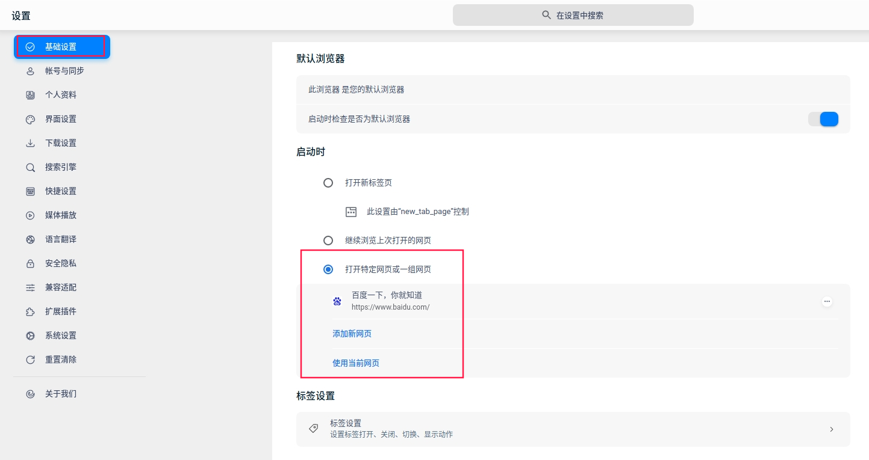
Task: Select the 打开特定网页或一组网页 radio button
Action: pos(328,269)
